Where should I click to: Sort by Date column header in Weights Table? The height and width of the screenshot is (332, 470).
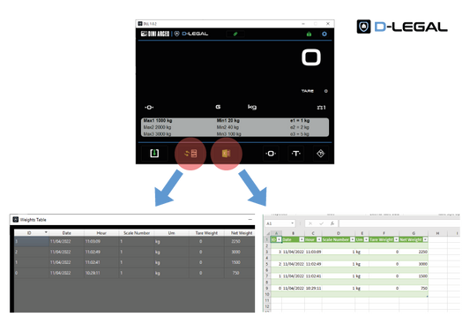tap(66, 233)
